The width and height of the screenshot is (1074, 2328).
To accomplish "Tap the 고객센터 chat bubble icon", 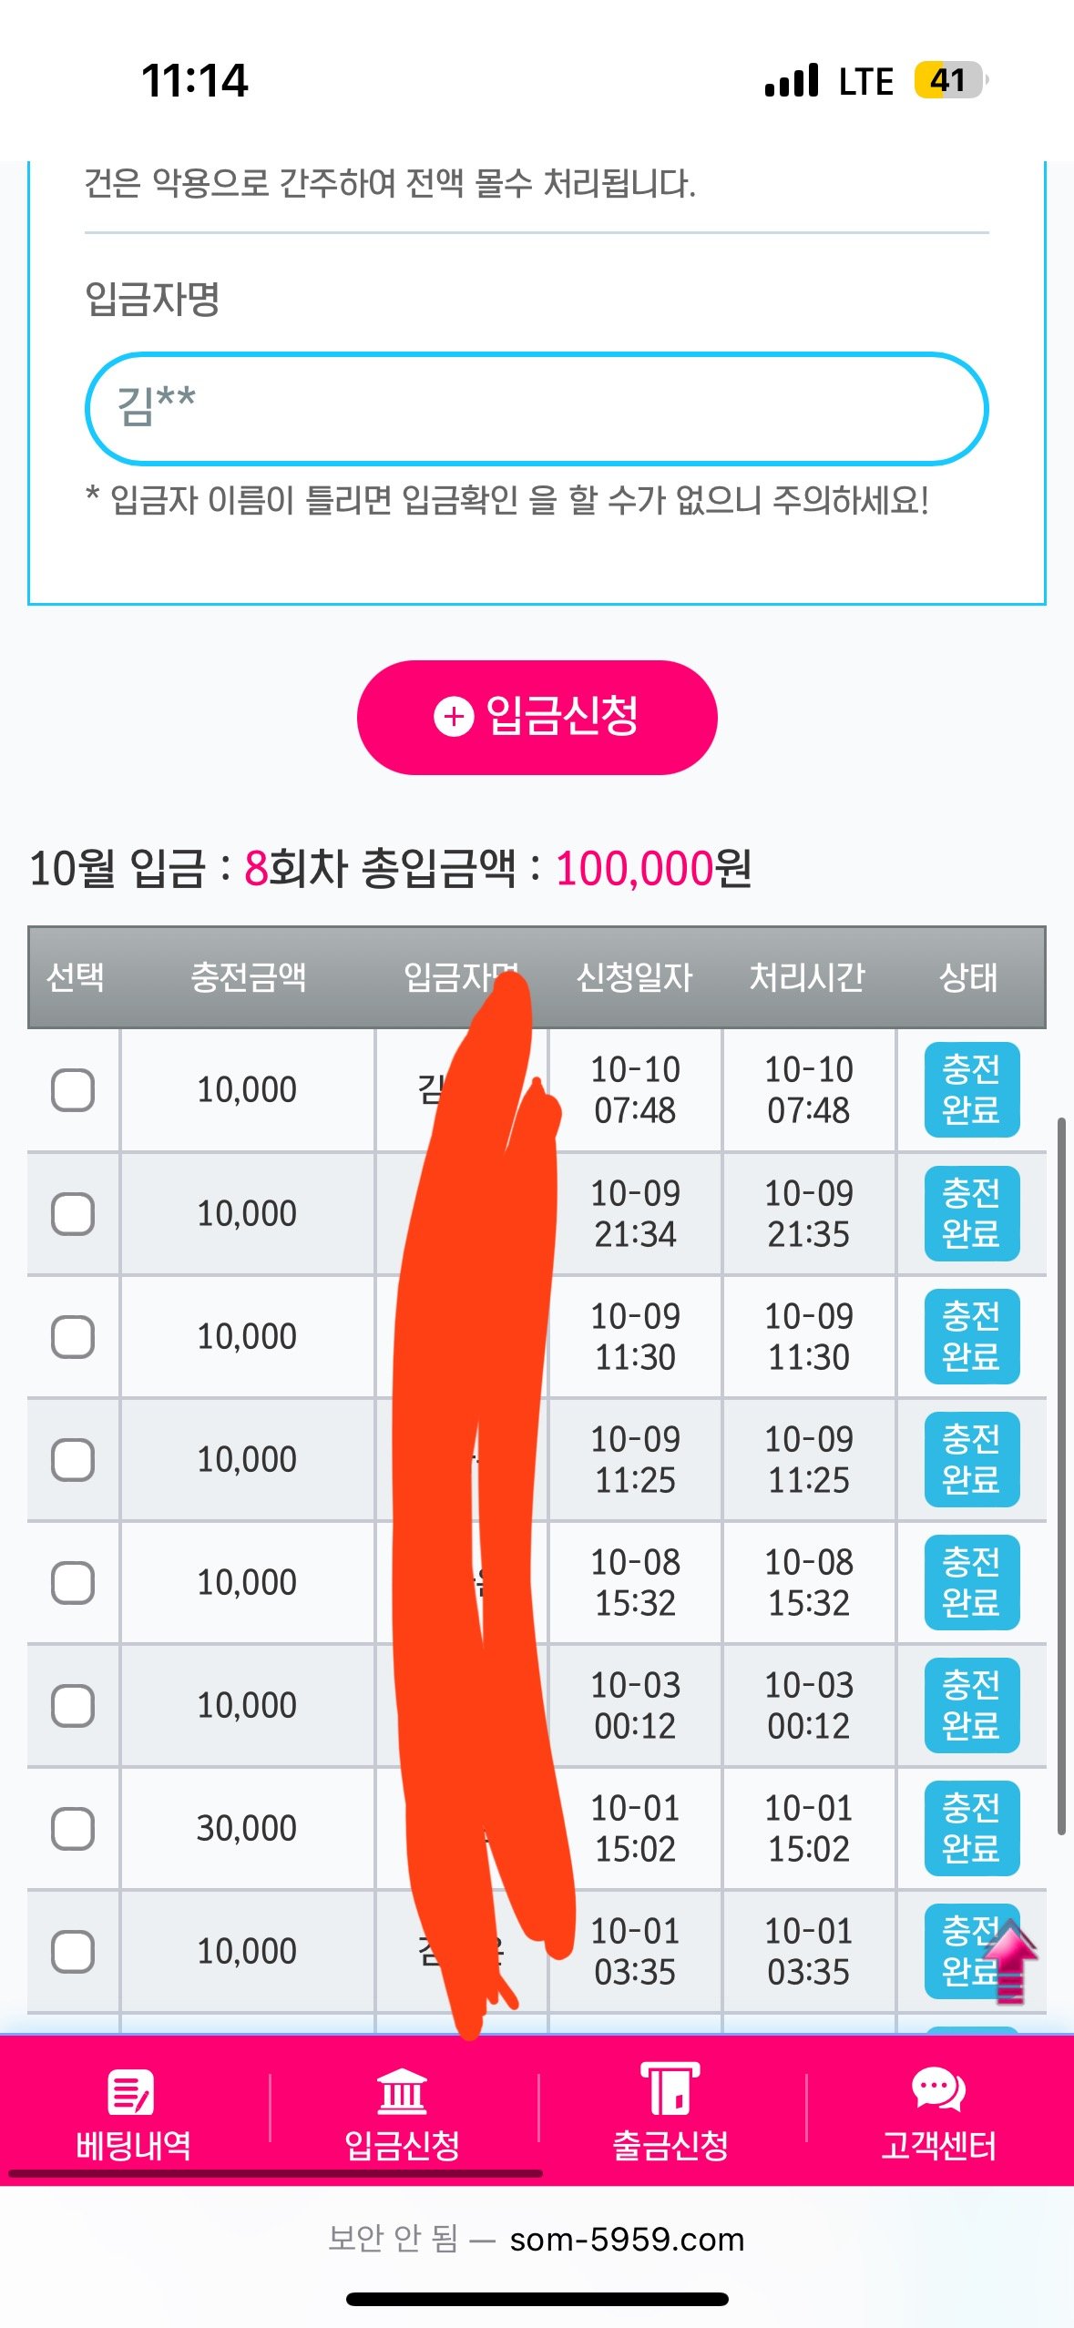I will point(938,2089).
